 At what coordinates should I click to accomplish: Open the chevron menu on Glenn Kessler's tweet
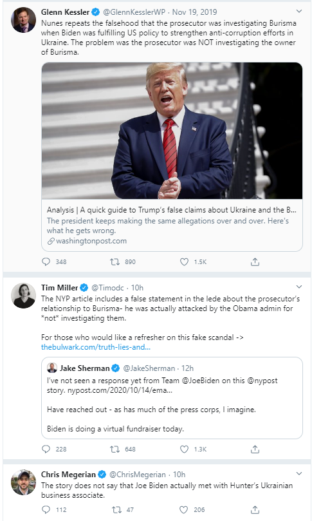[x=299, y=12]
